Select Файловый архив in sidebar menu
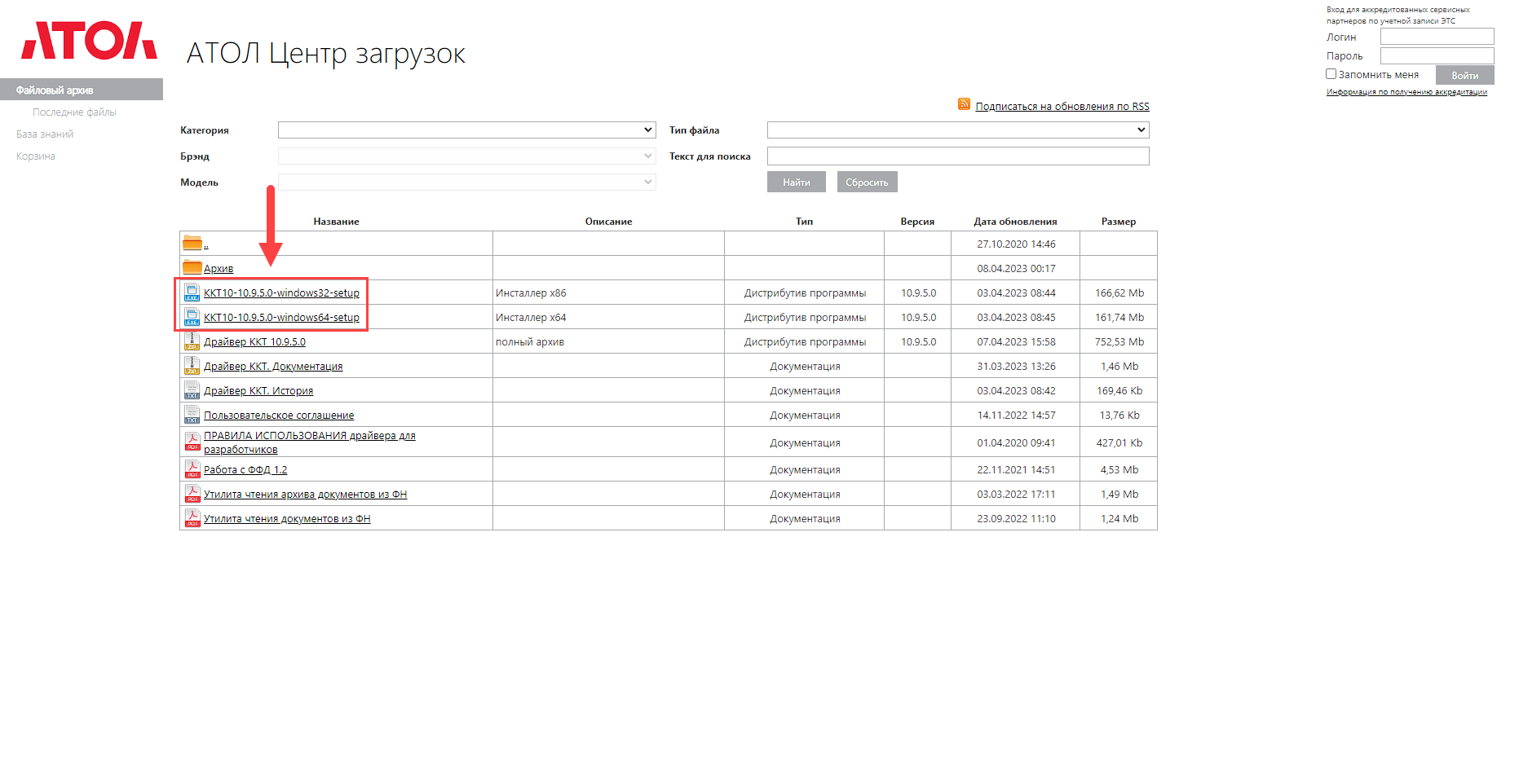Screen dimensions: 1519x783 coord(55,90)
